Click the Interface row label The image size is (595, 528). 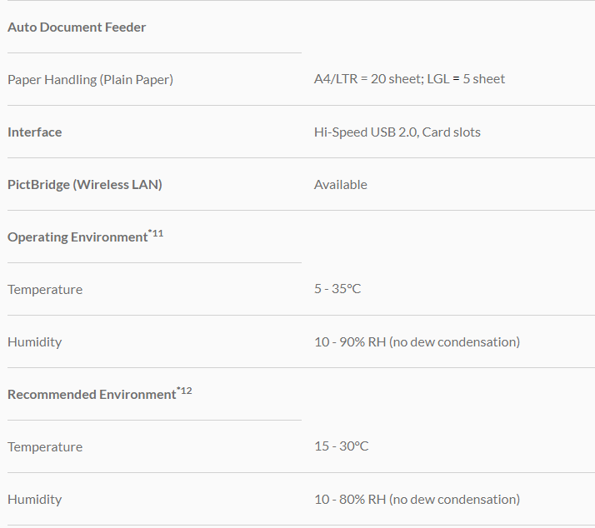pos(35,132)
